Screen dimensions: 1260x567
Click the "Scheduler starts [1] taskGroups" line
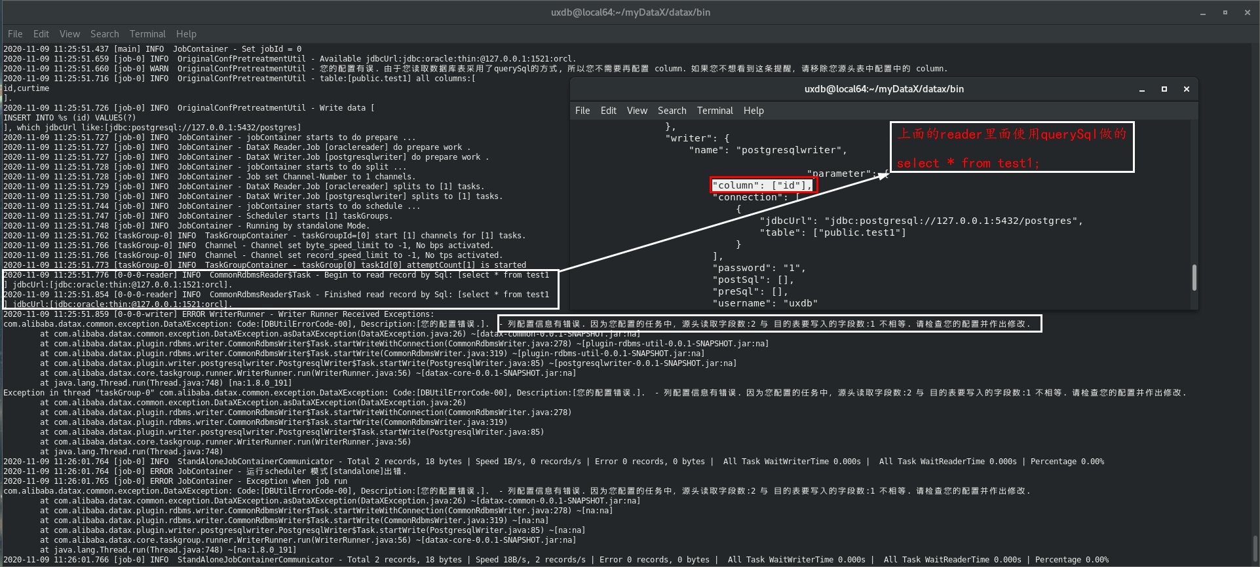point(198,216)
